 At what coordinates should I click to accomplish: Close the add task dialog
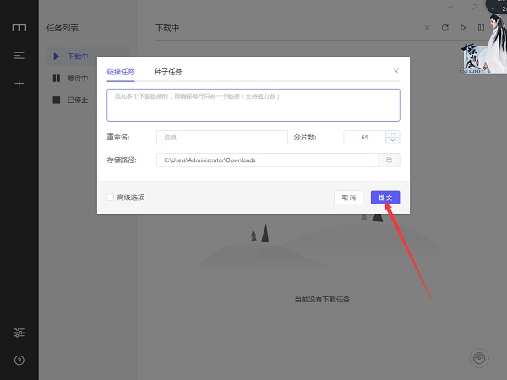(395, 72)
